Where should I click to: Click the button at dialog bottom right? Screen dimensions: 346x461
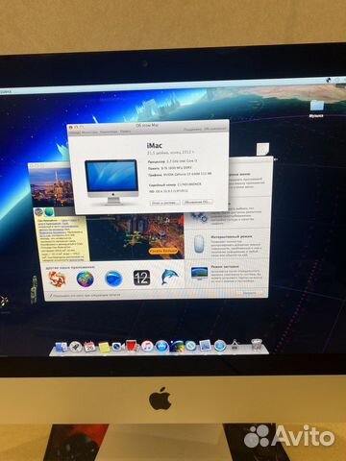click(x=250, y=293)
